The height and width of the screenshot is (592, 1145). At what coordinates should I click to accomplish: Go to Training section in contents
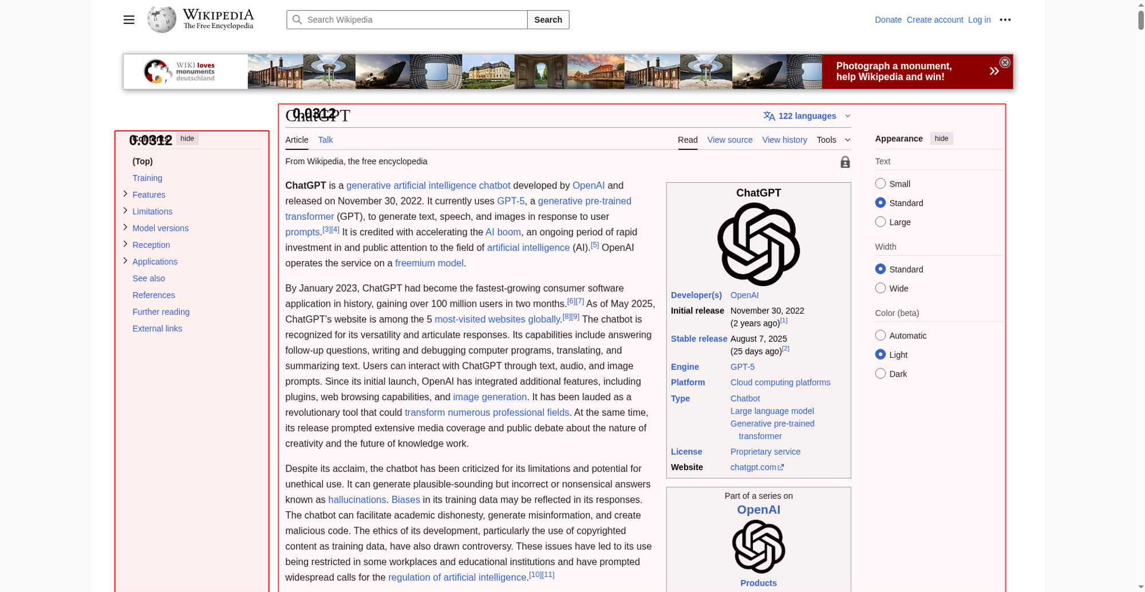tap(147, 178)
